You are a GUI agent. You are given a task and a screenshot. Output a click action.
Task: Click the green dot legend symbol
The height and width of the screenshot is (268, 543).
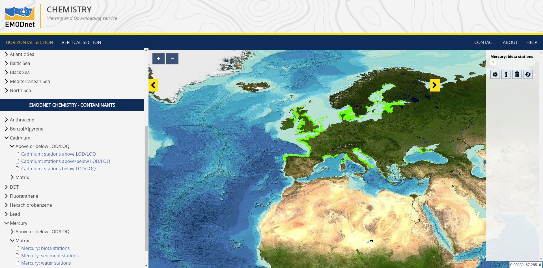493,62
